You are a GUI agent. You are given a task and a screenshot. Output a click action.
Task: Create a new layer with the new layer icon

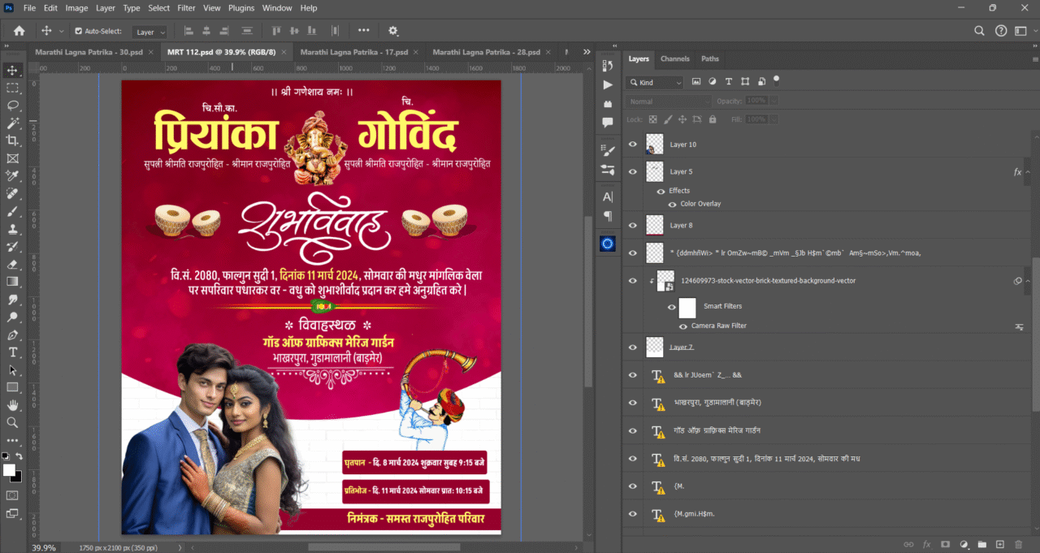[x=1001, y=544]
